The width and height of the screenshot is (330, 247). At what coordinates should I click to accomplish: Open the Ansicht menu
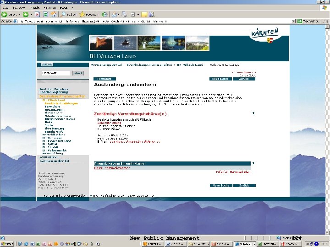click(35, 8)
